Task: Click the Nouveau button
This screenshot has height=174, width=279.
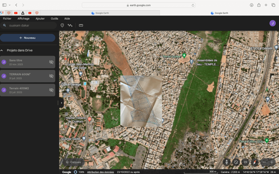Action: coord(27,38)
